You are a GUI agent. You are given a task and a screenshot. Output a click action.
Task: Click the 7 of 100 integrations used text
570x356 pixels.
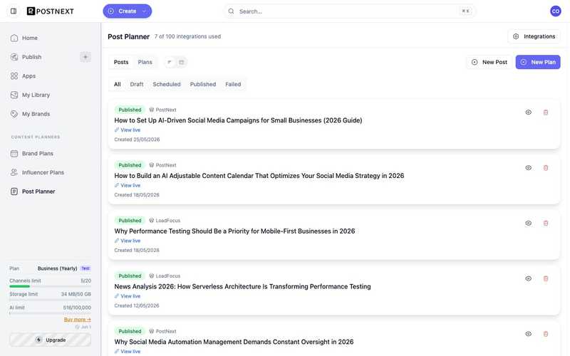187,36
